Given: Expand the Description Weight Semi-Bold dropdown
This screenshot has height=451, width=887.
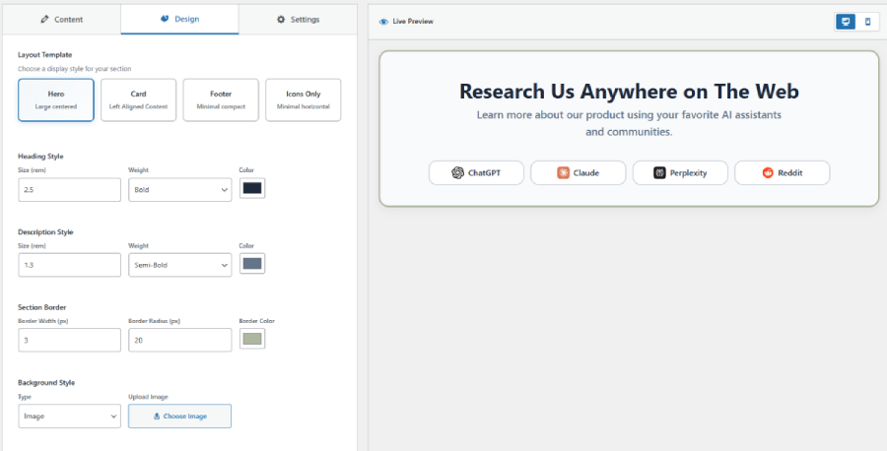Looking at the screenshot, I should point(179,265).
